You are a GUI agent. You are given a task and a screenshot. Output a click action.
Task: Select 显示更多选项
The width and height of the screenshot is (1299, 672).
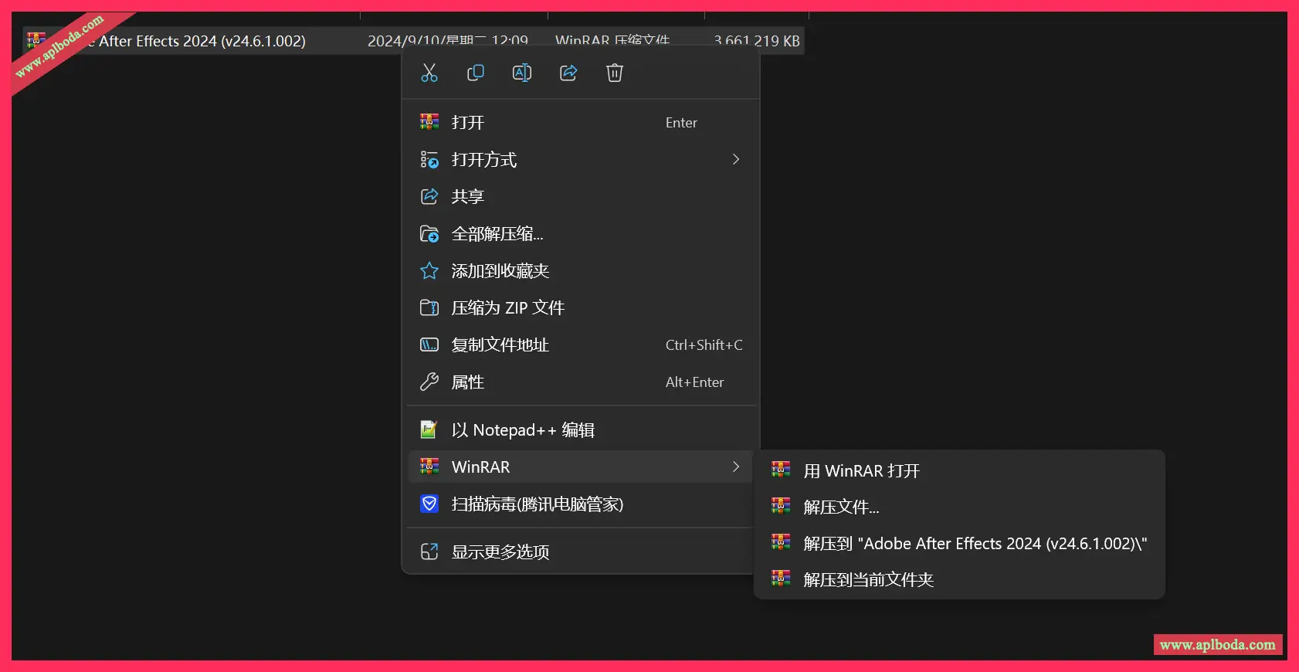[580, 552]
